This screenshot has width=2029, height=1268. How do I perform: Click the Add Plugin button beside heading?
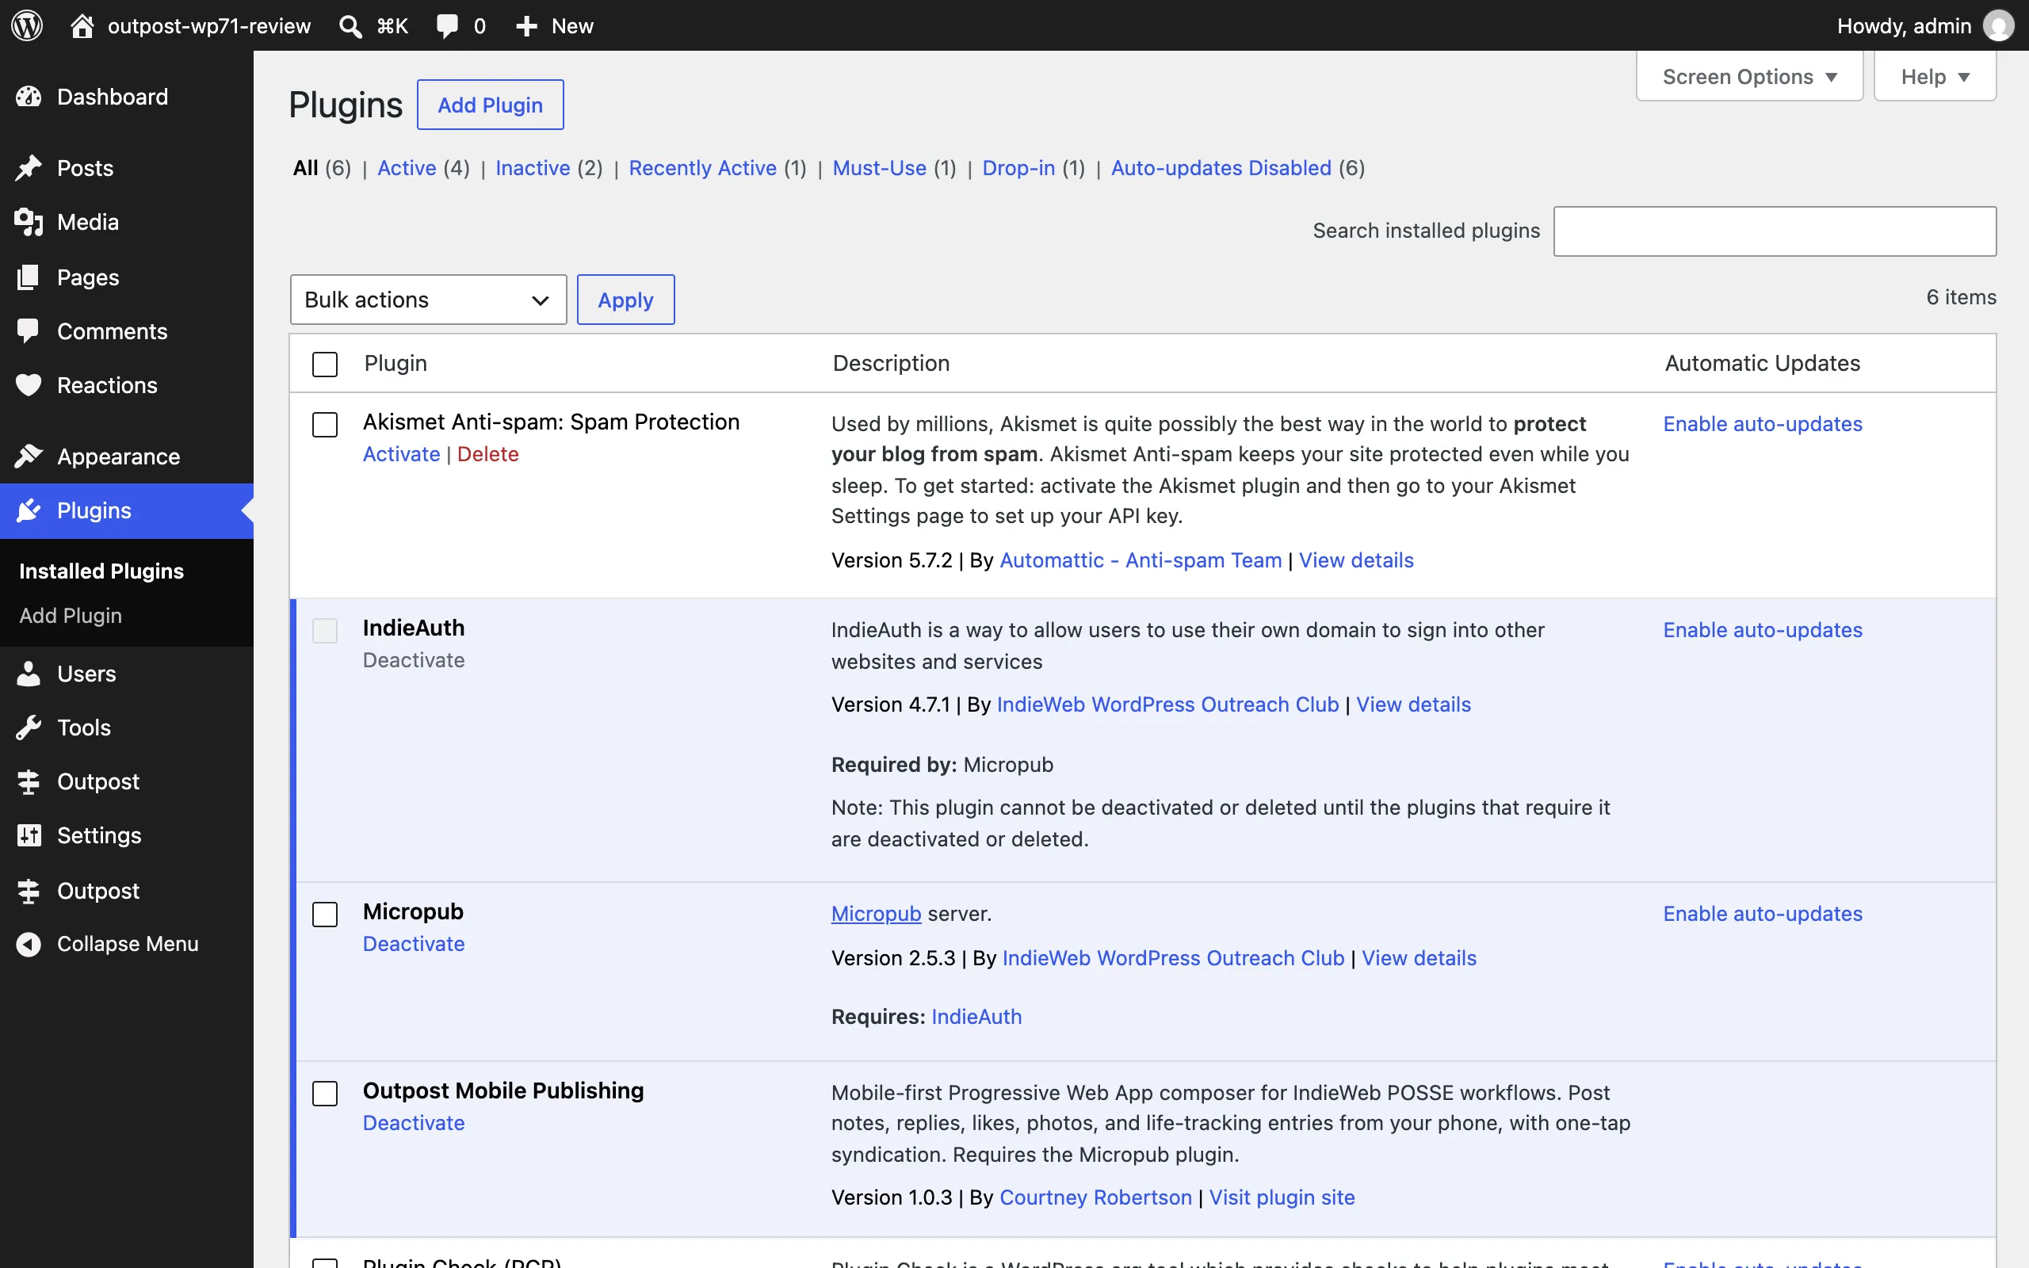click(491, 105)
